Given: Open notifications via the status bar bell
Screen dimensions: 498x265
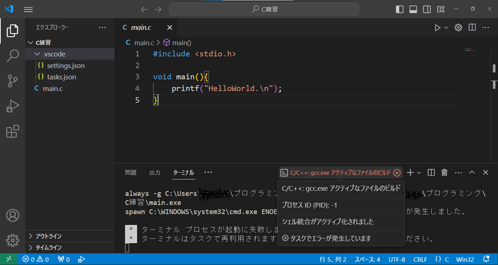Looking at the screenshot, I should 487,259.
